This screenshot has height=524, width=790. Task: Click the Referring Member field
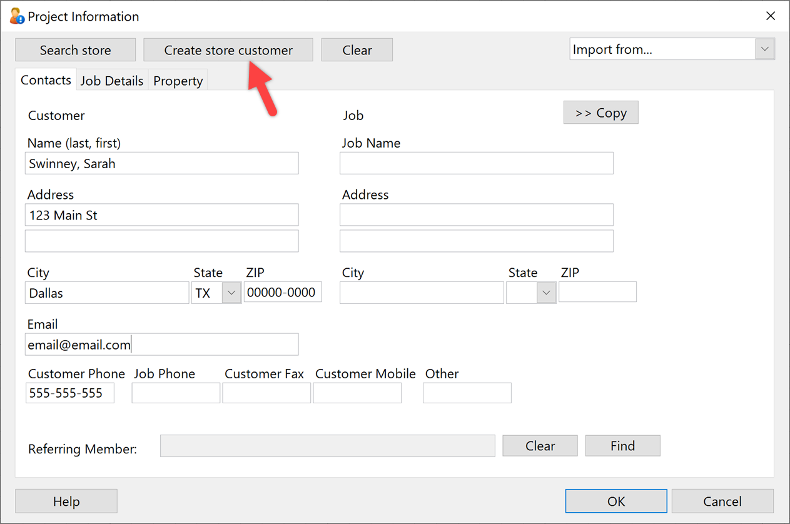click(x=328, y=446)
